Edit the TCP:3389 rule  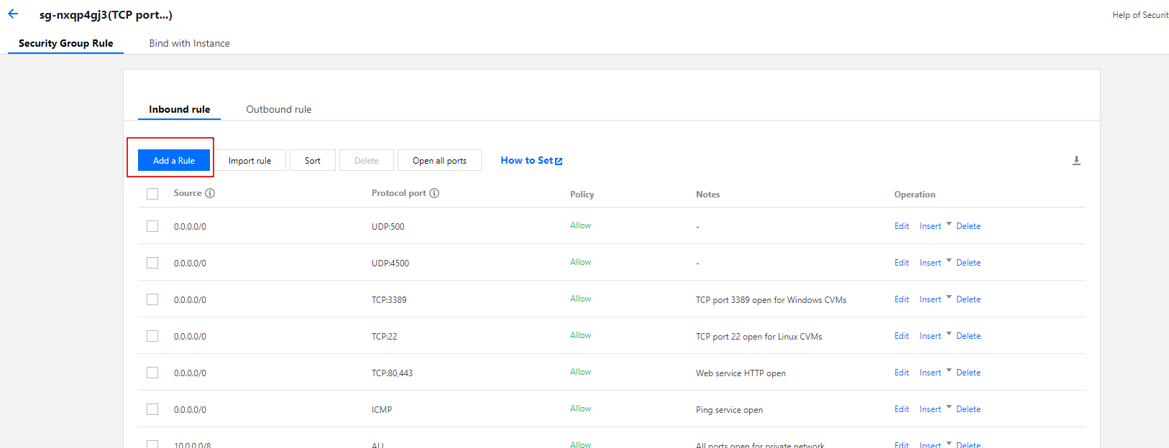pyautogui.click(x=902, y=299)
